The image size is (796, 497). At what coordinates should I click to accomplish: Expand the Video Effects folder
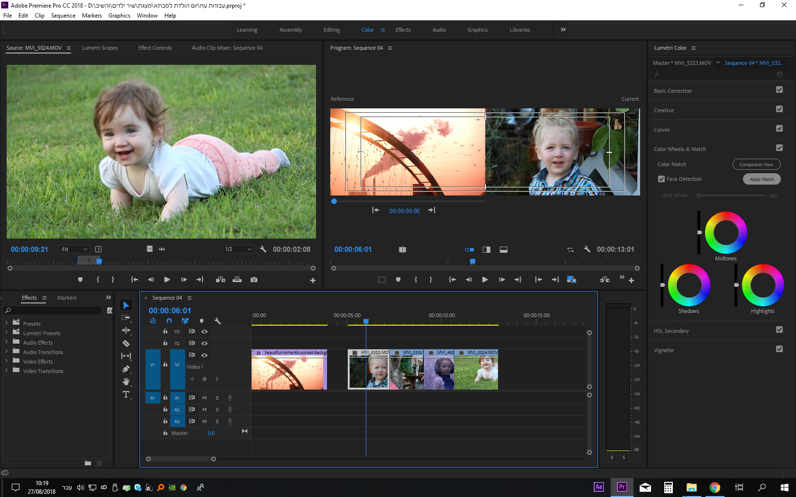point(7,361)
